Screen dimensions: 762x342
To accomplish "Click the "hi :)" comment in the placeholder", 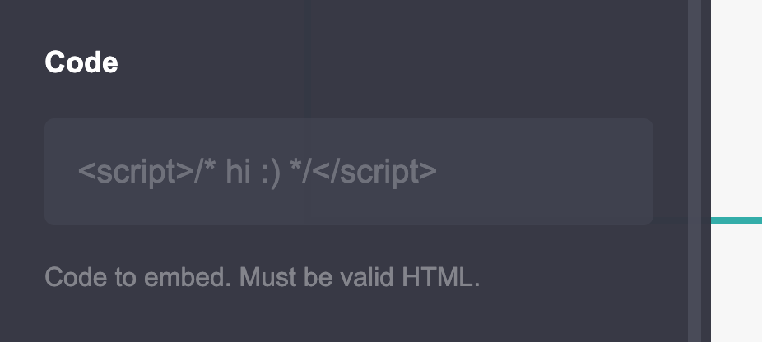I will point(253,172).
